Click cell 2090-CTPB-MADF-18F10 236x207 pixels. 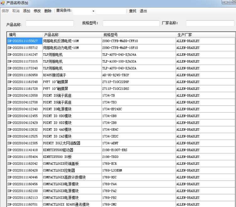point(139,48)
